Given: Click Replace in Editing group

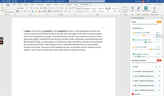Looking at the screenshot, I should [x=125, y=9].
